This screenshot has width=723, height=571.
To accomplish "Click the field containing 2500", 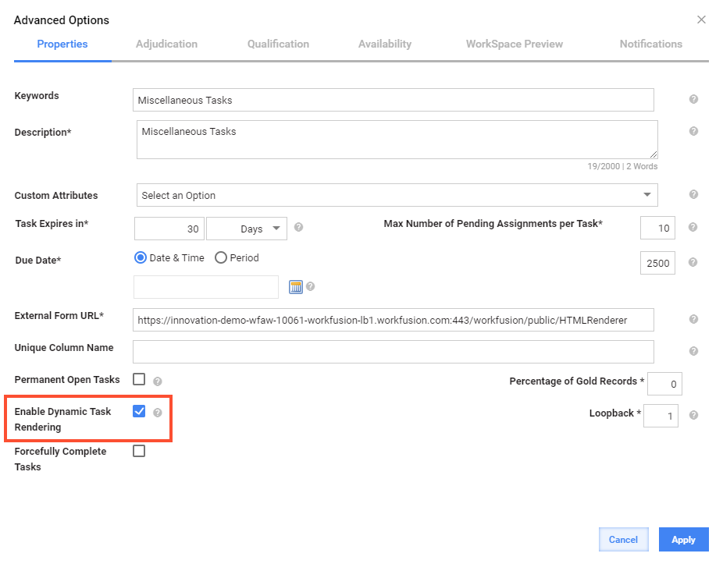I will click(x=657, y=263).
